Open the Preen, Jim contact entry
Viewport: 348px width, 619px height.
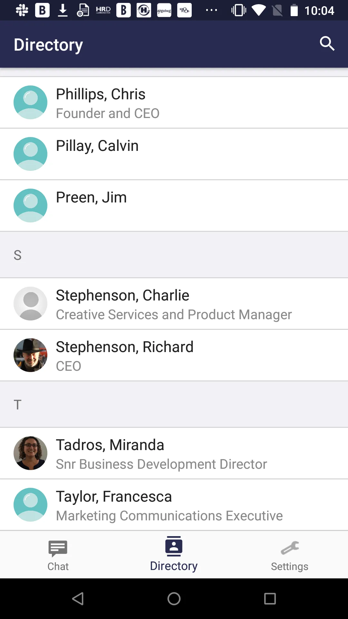pos(174,206)
